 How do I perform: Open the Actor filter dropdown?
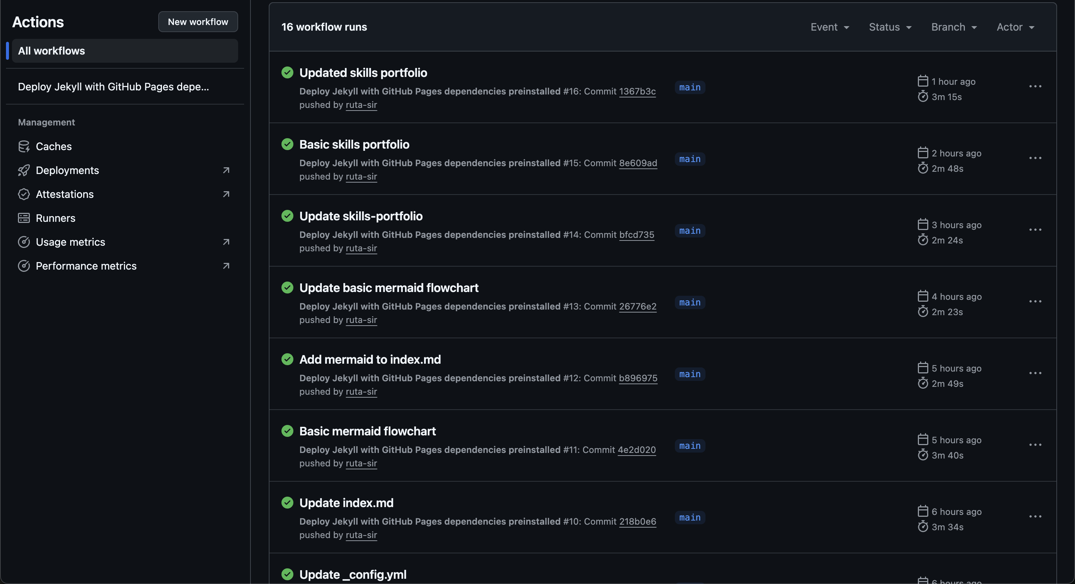[1016, 27]
